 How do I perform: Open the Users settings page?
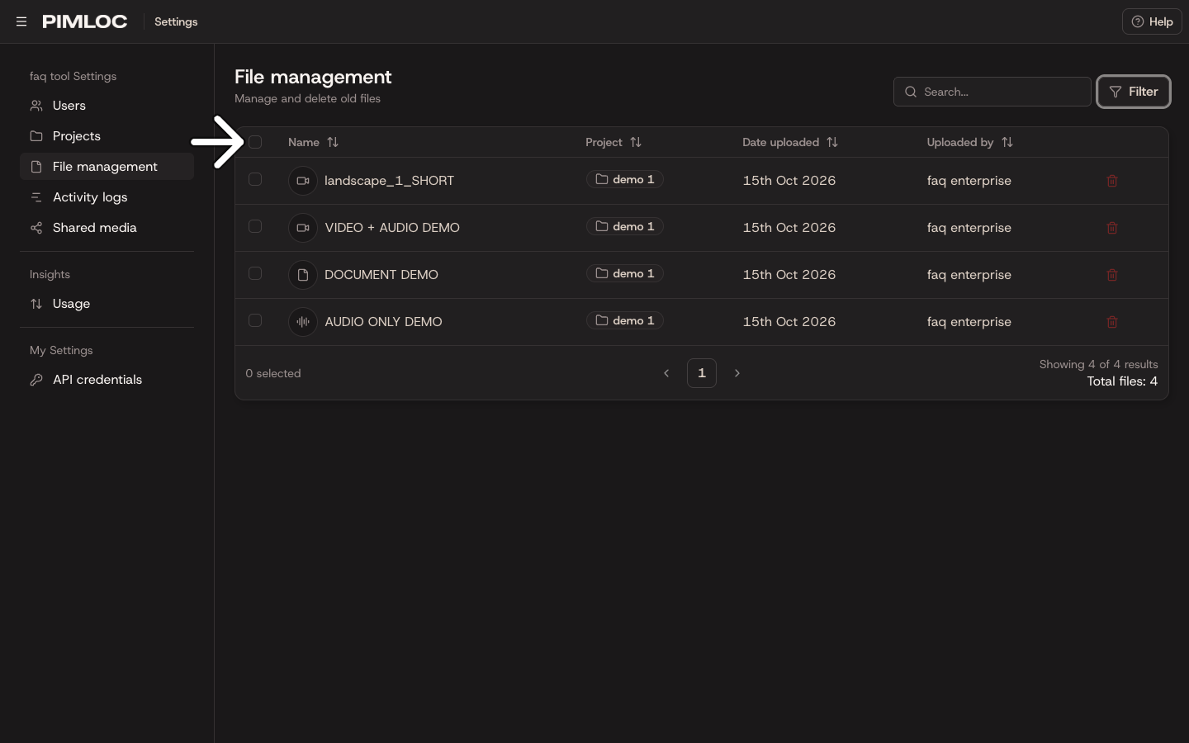pyautogui.click(x=107, y=106)
